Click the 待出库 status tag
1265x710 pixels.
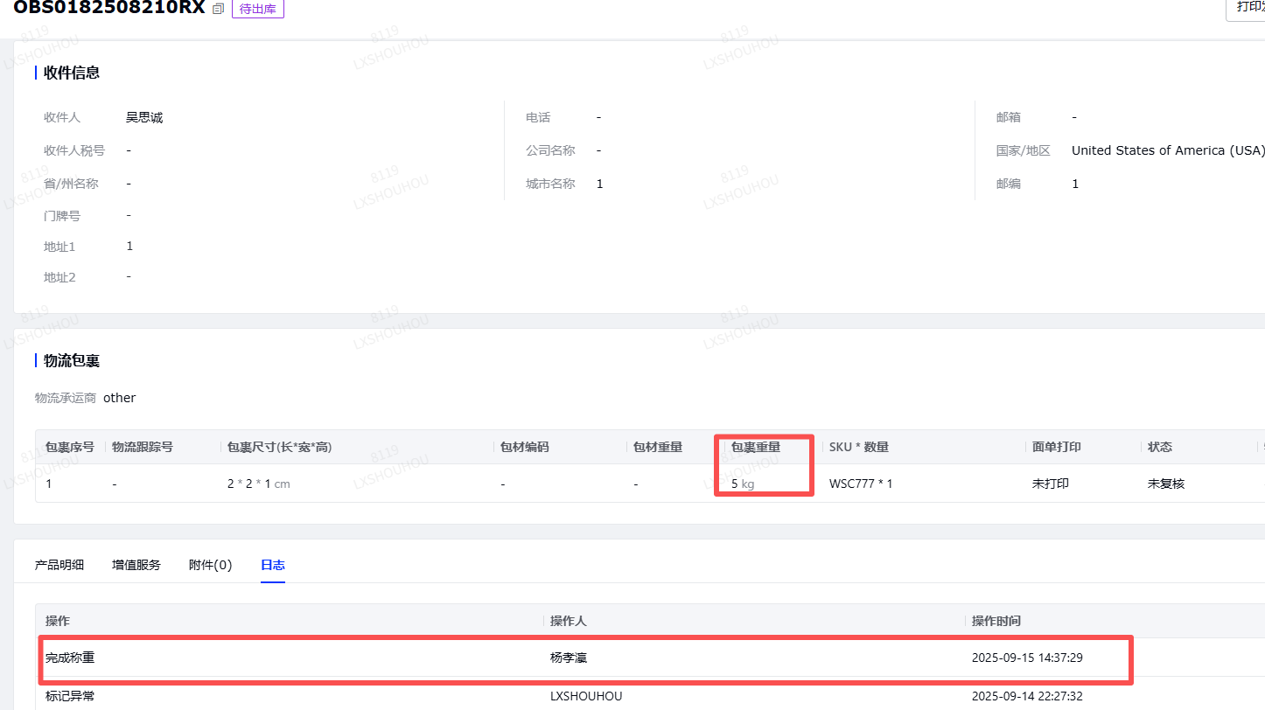[x=257, y=9]
